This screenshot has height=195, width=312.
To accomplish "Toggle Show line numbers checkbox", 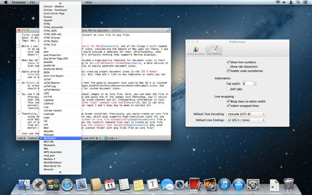I will point(228,62).
